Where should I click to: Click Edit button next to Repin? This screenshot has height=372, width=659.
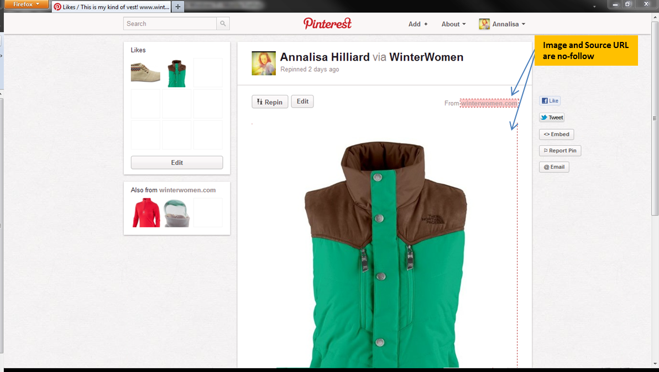[302, 101]
